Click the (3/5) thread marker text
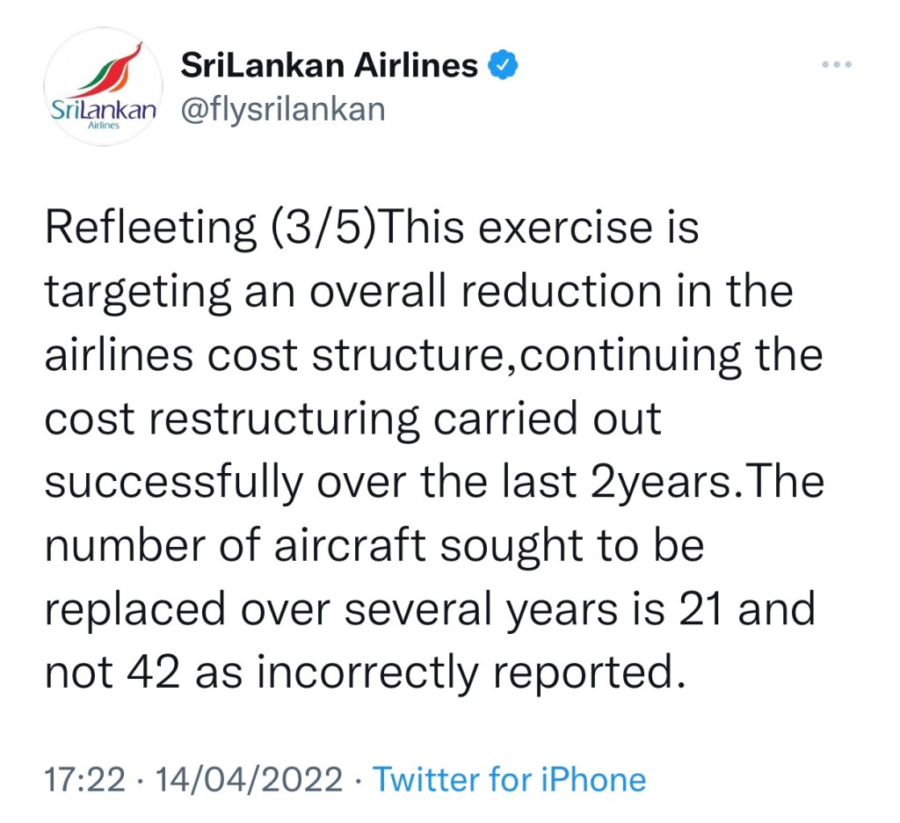 coord(322,229)
